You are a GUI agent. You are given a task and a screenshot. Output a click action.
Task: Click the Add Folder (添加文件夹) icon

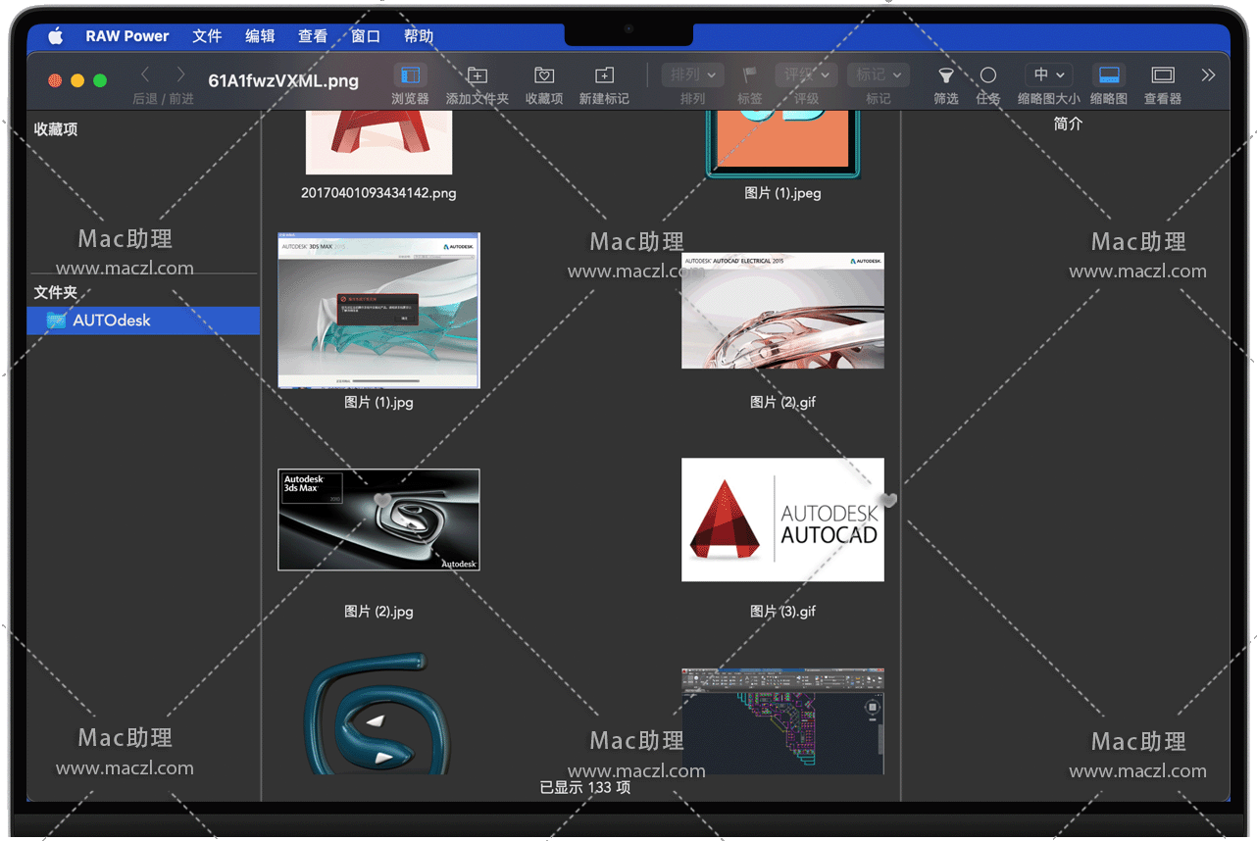click(x=478, y=75)
